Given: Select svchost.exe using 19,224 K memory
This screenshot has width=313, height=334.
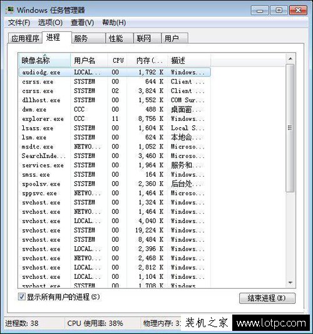Looking at the screenshot, I should coord(115,230).
